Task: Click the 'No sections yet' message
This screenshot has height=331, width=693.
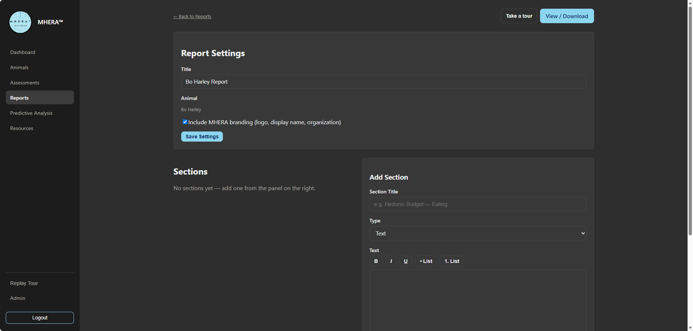Action: coord(244,188)
